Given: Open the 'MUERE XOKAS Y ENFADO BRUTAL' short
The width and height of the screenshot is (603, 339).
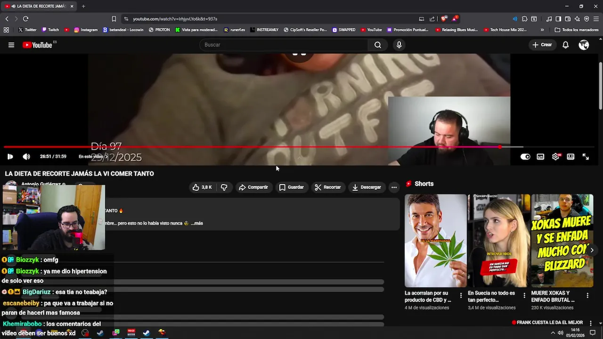Looking at the screenshot, I should pyautogui.click(x=562, y=241).
